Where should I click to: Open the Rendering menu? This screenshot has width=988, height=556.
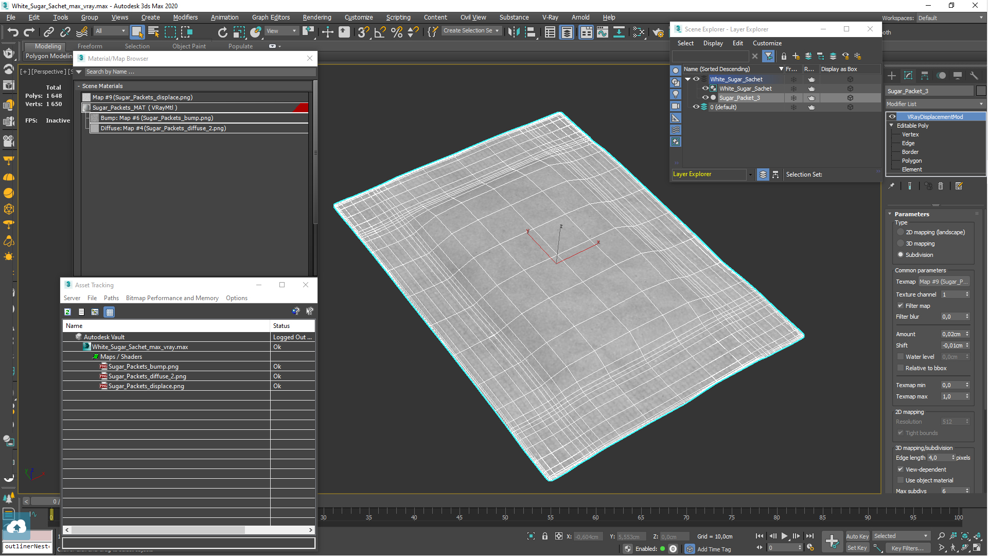click(x=316, y=17)
